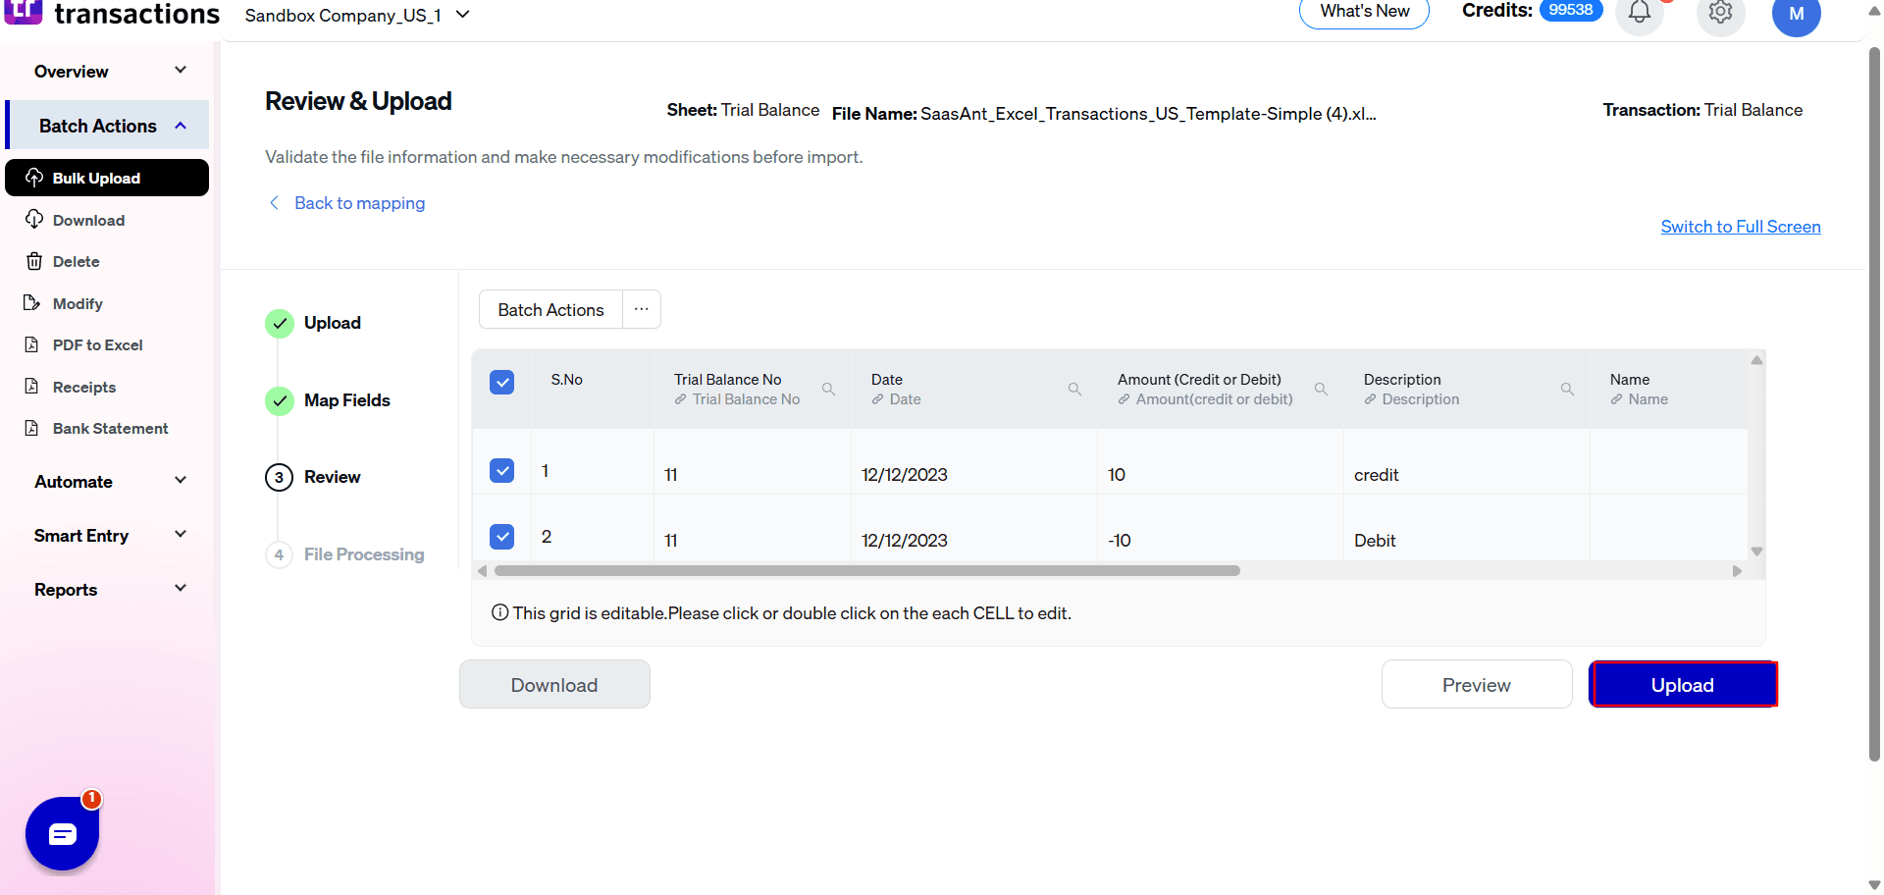Open the Sandbox Company_US_1 dropdown

click(357, 15)
